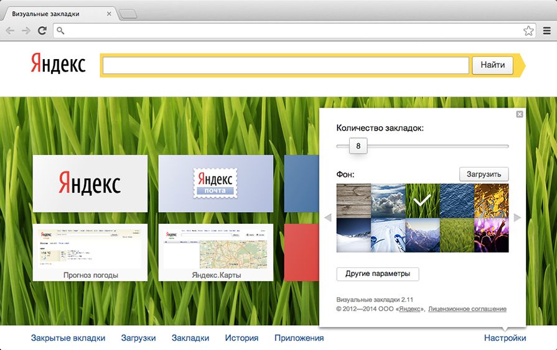Open История in the bottom bar
The width and height of the screenshot is (557, 350).
point(241,338)
